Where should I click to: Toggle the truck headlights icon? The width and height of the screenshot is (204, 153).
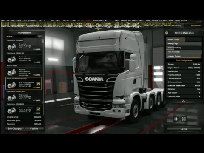(x=176, y=119)
